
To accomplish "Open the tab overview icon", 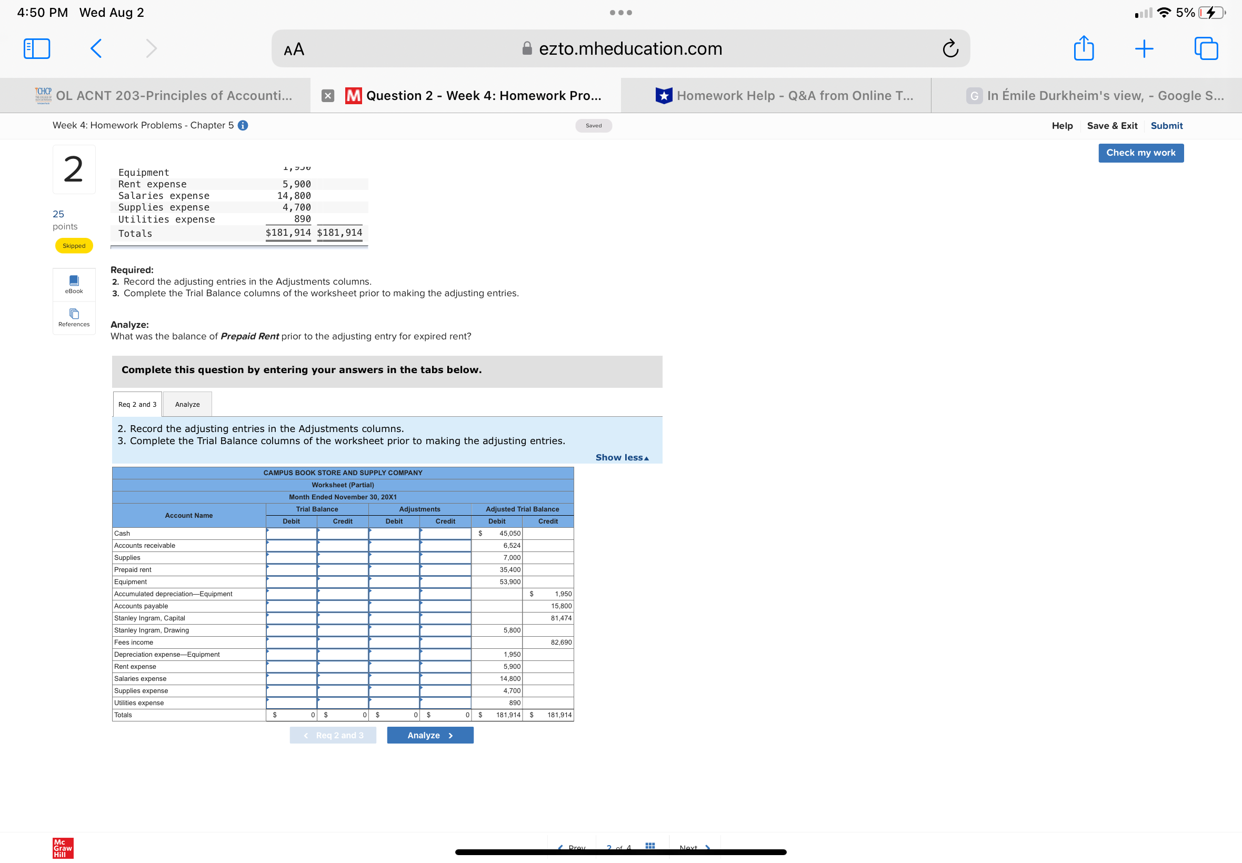I will pyautogui.click(x=1206, y=48).
